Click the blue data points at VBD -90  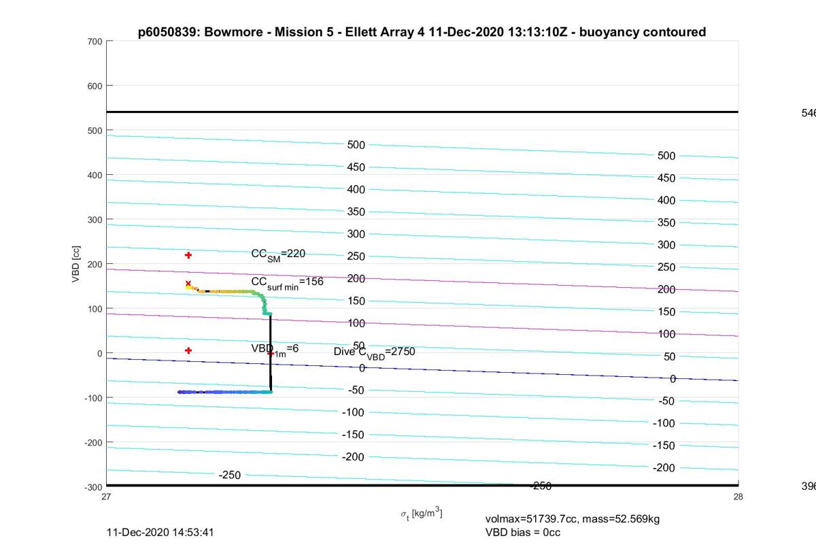coord(224,392)
